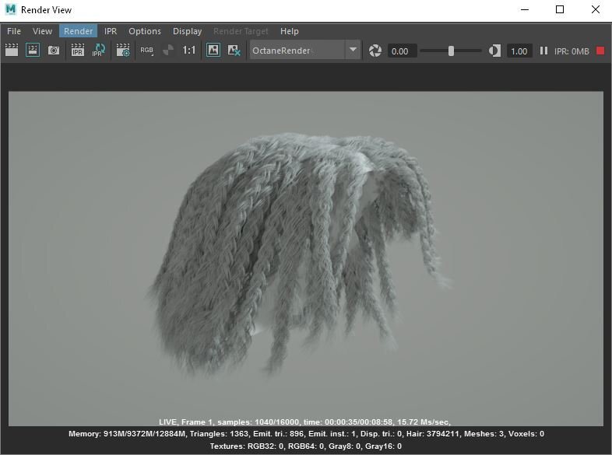Open the render settings window icon
This screenshot has width=612, height=455.
tap(123, 51)
